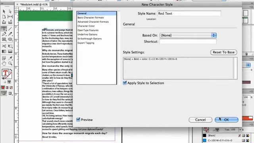This screenshot has width=254, height=143.
Task: Open the Based On dropdown
Action: coord(188,35)
